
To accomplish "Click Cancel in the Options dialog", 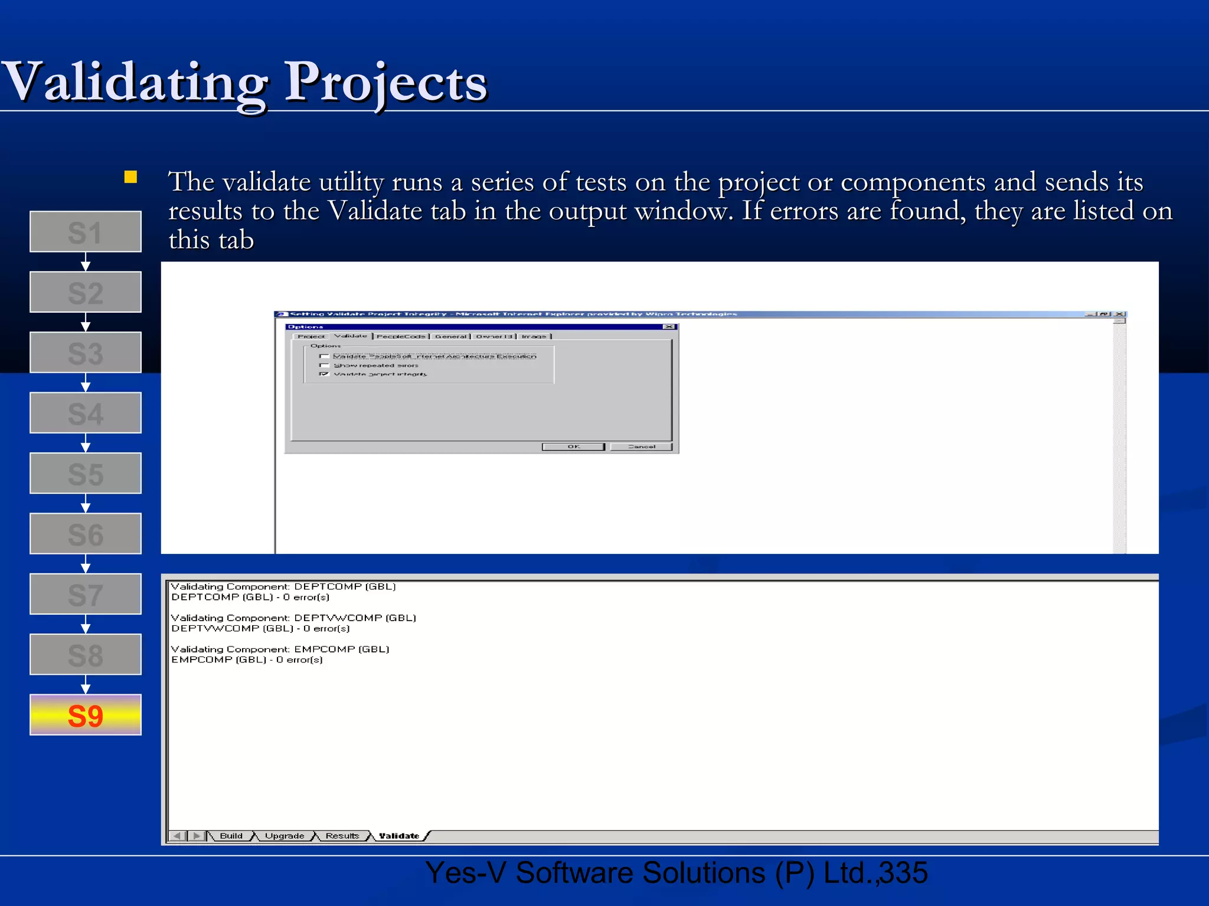I will [x=641, y=447].
